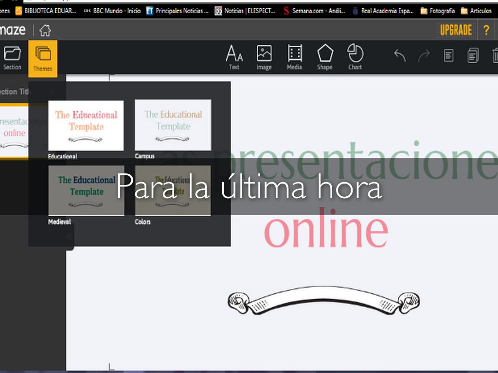Select the Campus theme thumbnail
The image size is (498, 373).
[x=173, y=125]
